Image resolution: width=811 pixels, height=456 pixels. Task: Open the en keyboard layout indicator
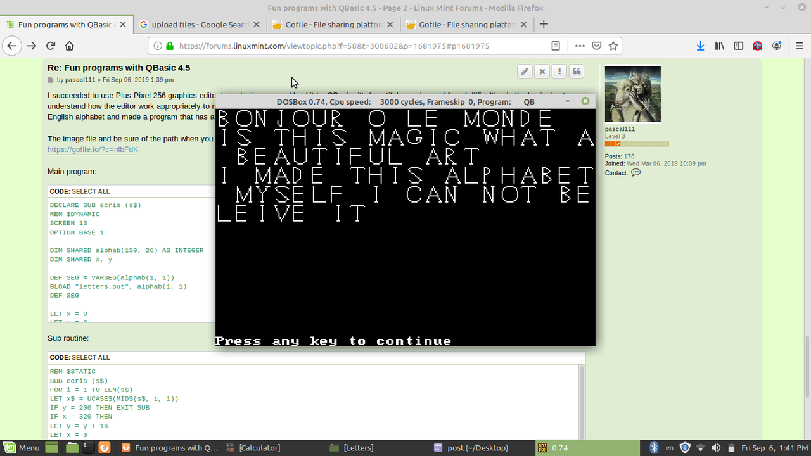pyautogui.click(x=670, y=447)
